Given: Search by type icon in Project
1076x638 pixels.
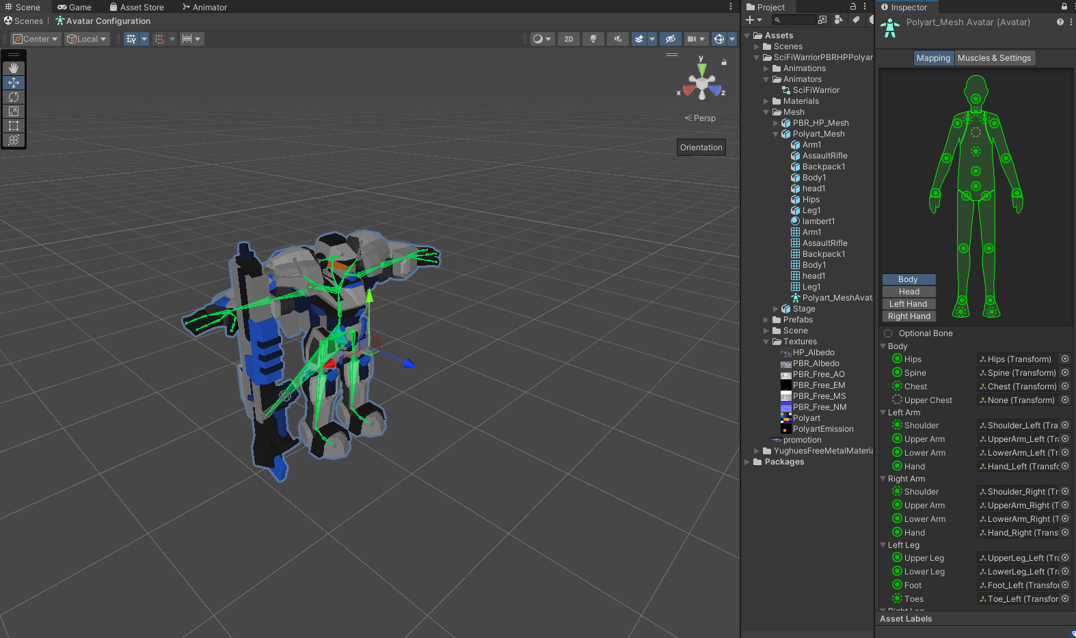Looking at the screenshot, I should (x=839, y=20).
